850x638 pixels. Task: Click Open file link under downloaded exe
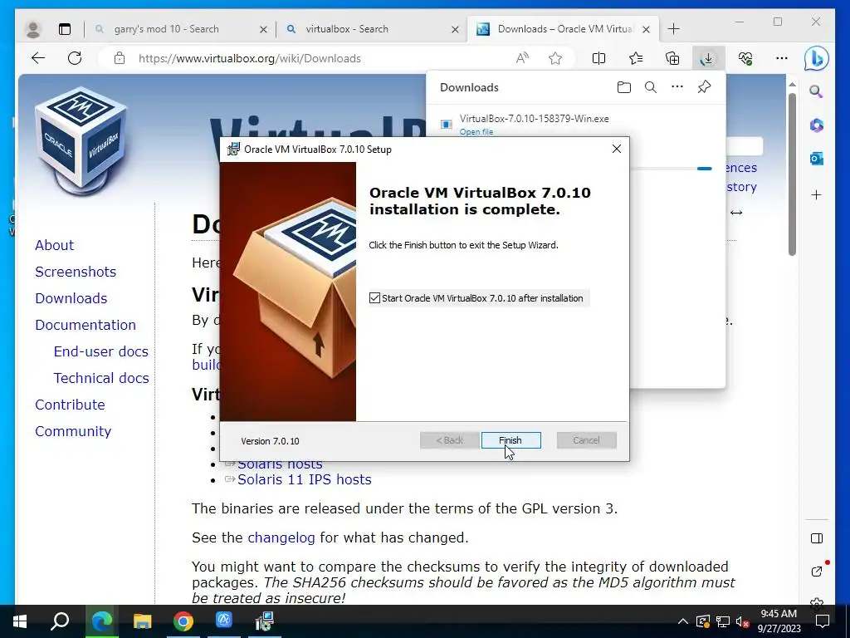[476, 132]
